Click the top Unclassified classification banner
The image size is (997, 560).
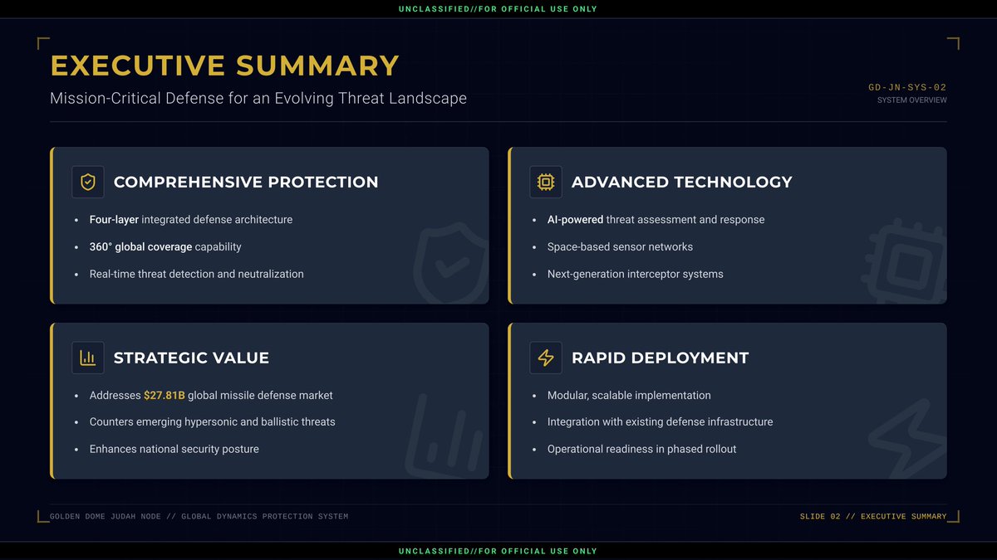(498, 9)
